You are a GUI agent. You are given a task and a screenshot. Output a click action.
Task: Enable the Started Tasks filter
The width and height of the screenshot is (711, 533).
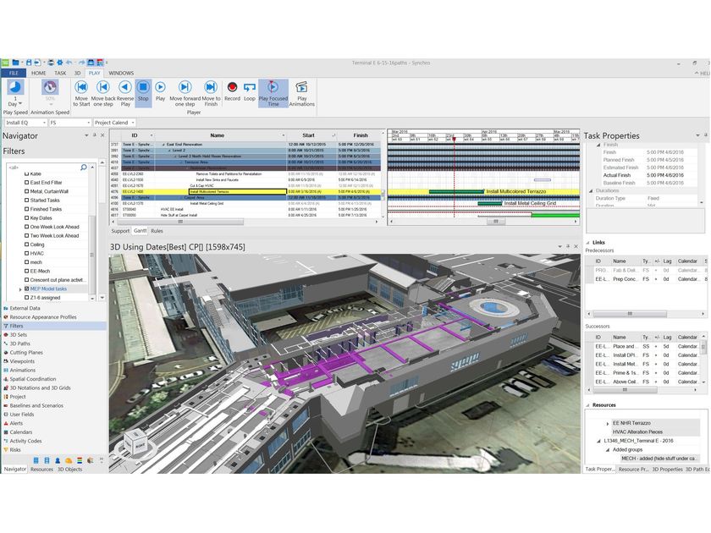pyautogui.click(x=27, y=200)
